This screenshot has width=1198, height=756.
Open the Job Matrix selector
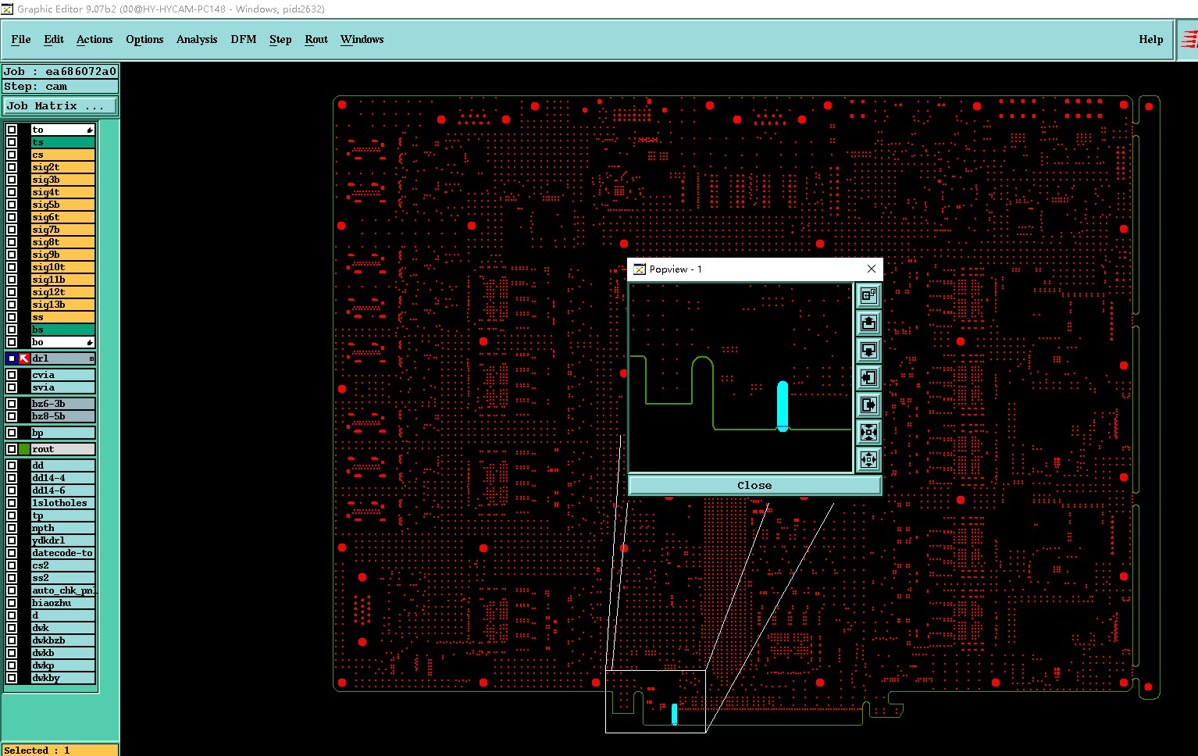pyautogui.click(x=60, y=106)
